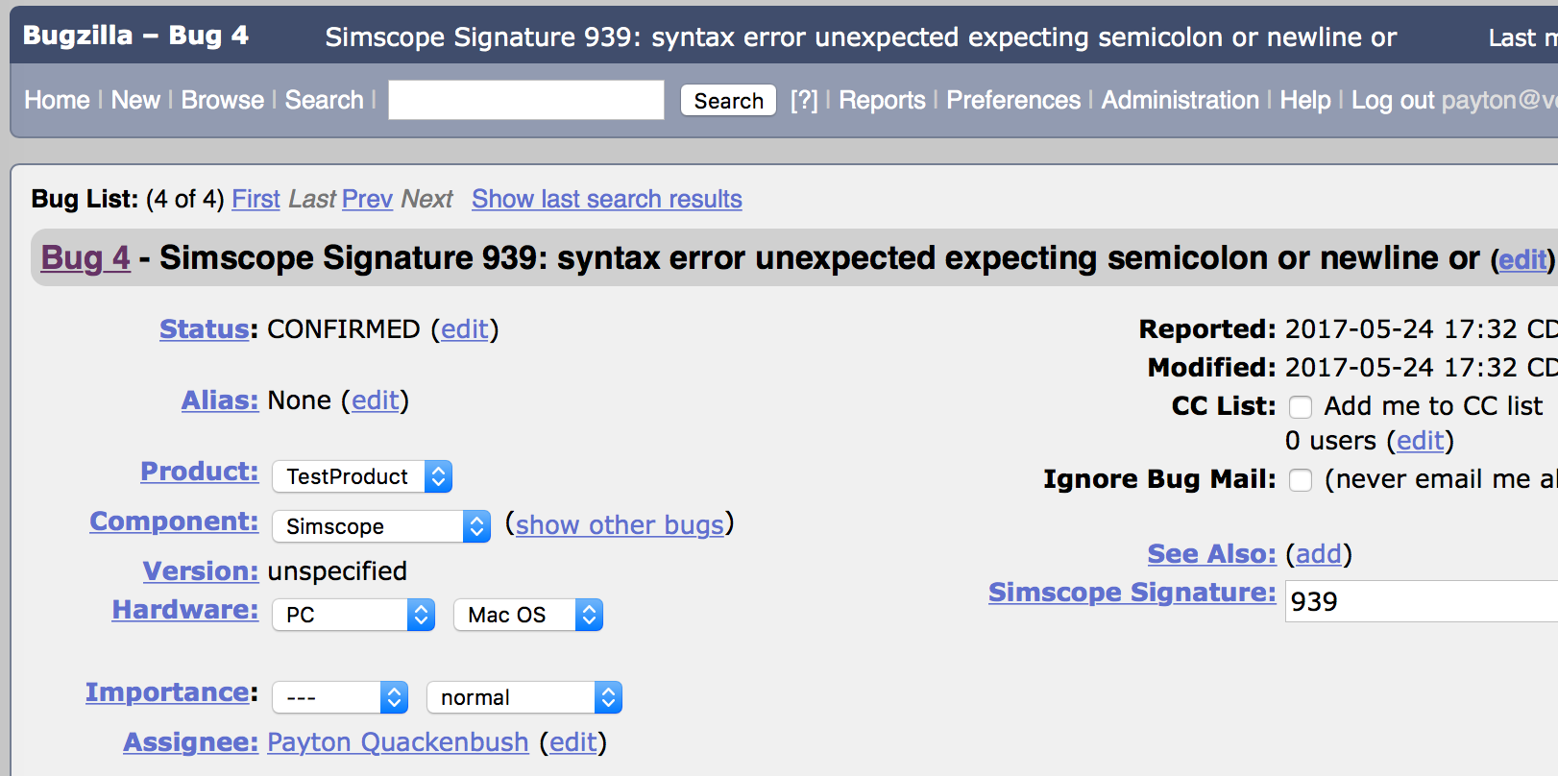Viewport: 1558px width, 776px height.
Task: Open the Hardware platform dropdown showing PC
Action: coord(353,615)
